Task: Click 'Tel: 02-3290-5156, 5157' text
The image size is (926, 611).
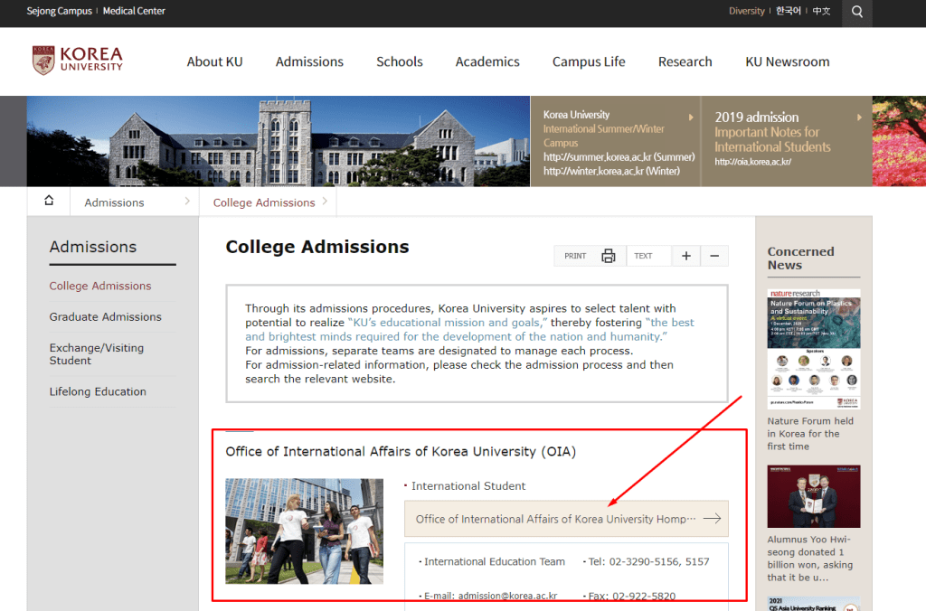Action: pos(649,561)
